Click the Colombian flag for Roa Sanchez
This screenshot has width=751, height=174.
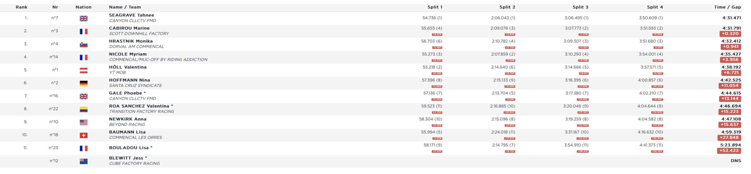coord(84,109)
